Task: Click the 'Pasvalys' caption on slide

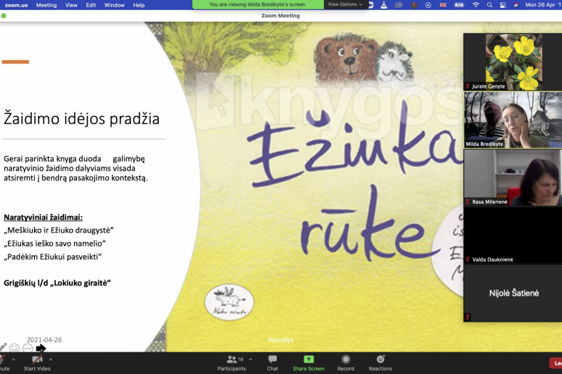Action: 281,340
